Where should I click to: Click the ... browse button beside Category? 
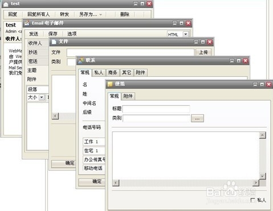197,118
